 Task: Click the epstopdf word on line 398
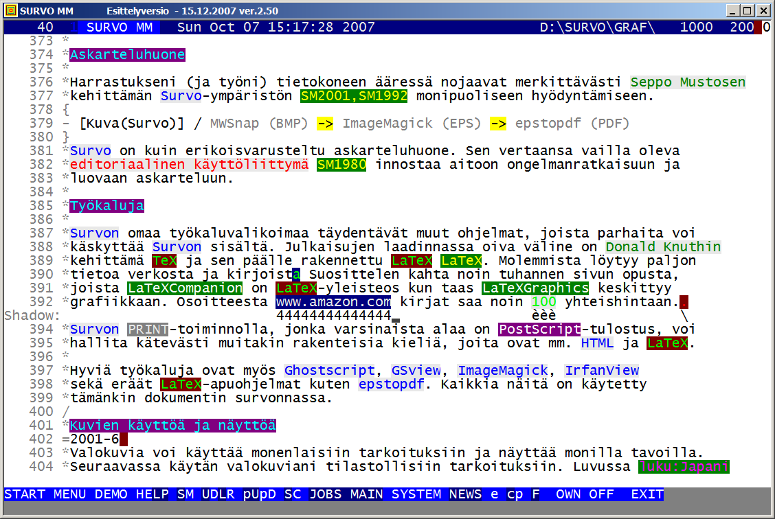tap(392, 384)
